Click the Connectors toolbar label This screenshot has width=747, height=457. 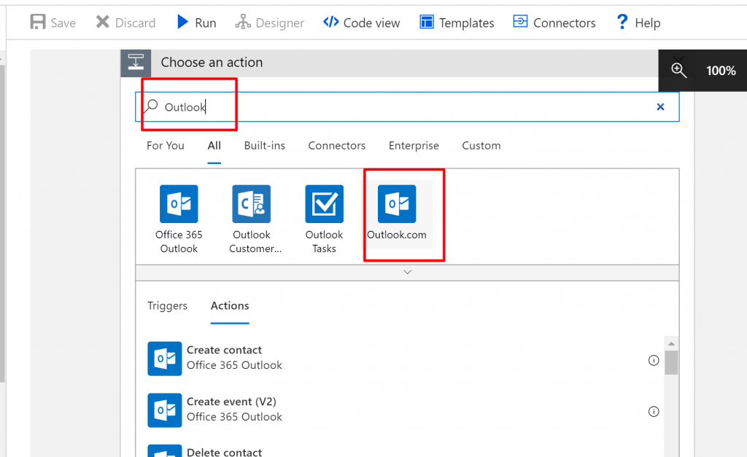pos(565,23)
